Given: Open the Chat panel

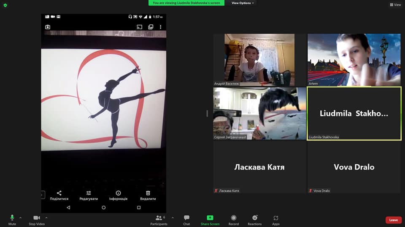Looking at the screenshot, I should coord(186,220).
